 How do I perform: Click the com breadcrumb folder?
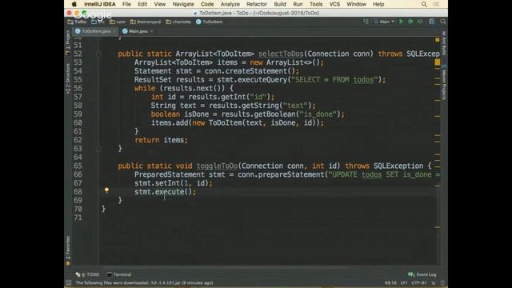[x=118, y=22]
